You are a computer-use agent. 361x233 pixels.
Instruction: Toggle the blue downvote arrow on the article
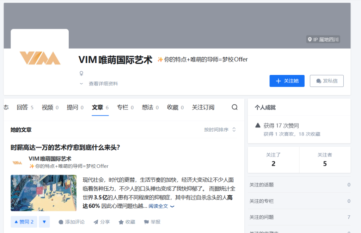(44, 222)
